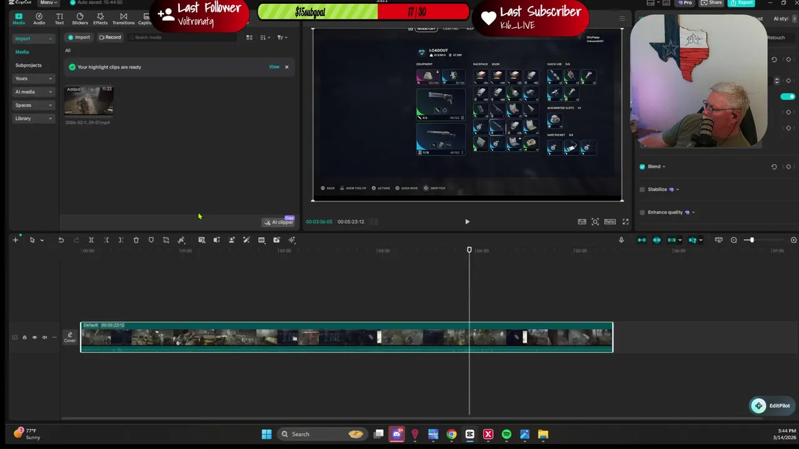
Task: Click the preview zoom scan icon
Action: click(596, 221)
